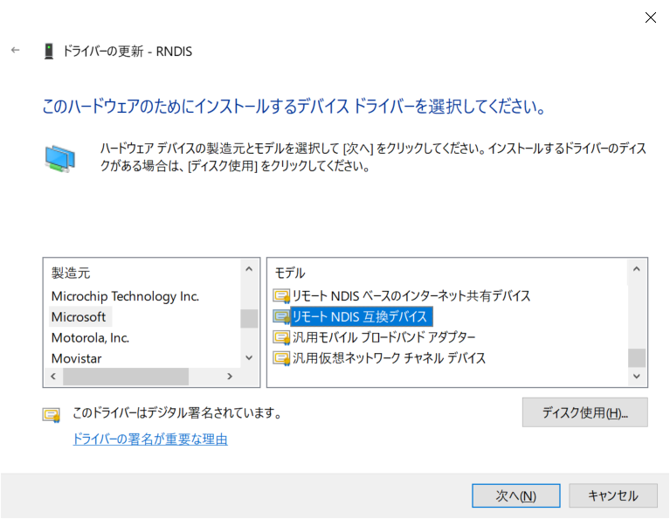Select Microsoft in the manufacturer list
This screenshot has height=519, width=670.
click(x=79, y=317)
